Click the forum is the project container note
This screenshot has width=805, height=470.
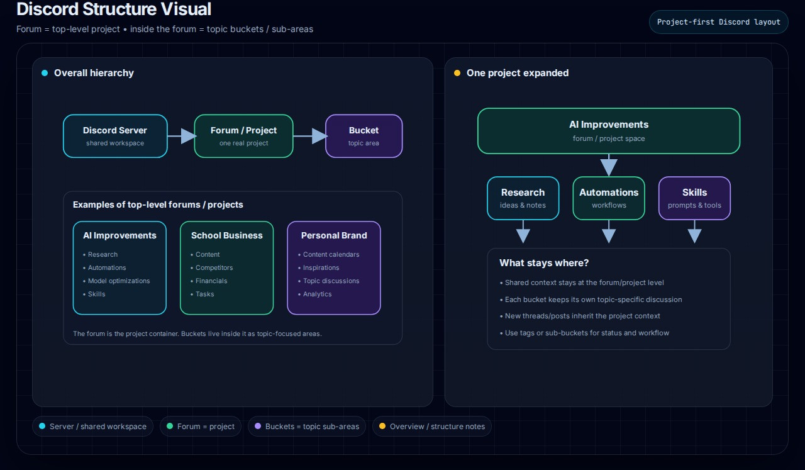(197, 333)
